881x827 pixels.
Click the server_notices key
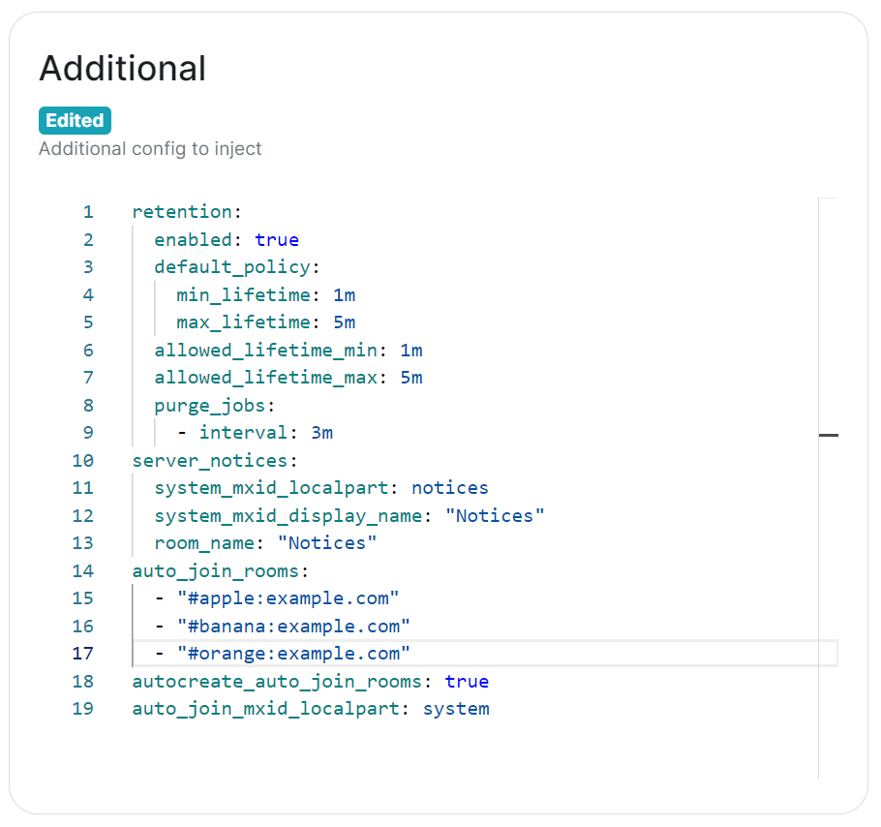pos(209,460)
